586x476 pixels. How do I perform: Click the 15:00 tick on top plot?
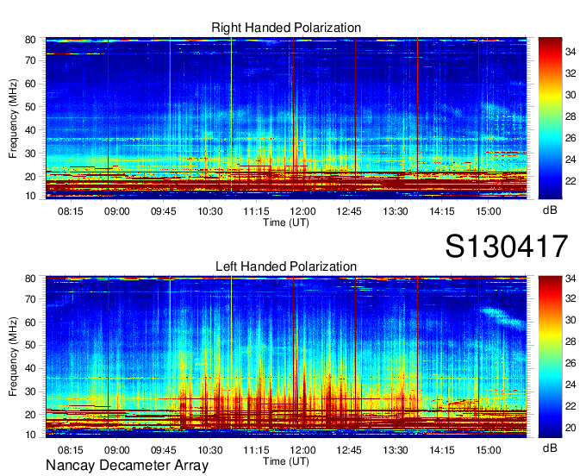point(489,211)
